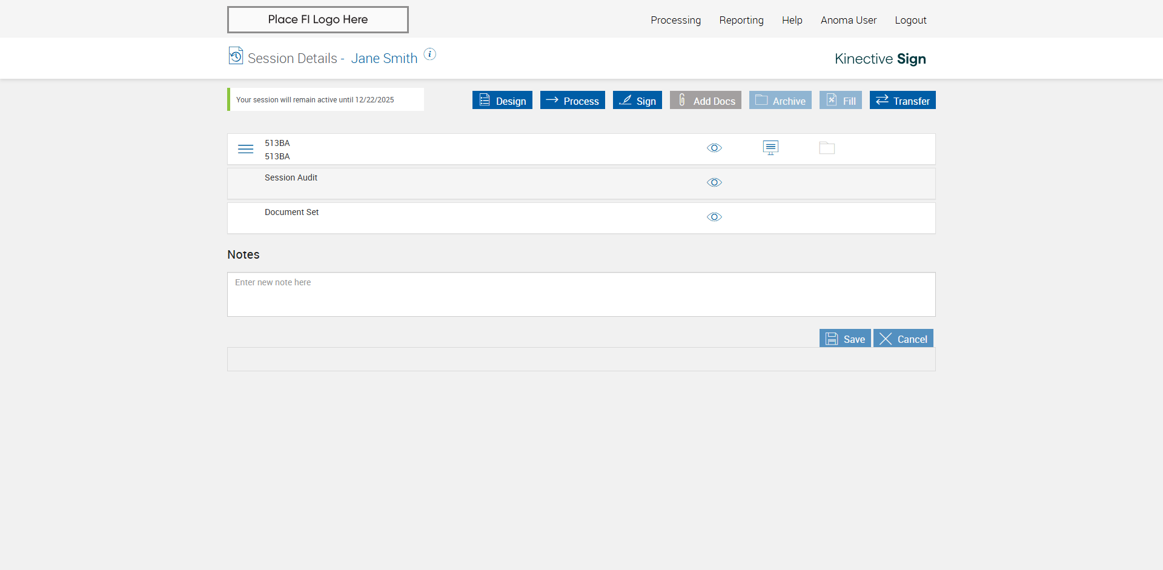The height and width of the screenshot is (570, 1163).
Task: Click the Sign button
Action: click(x=637, y=100)
